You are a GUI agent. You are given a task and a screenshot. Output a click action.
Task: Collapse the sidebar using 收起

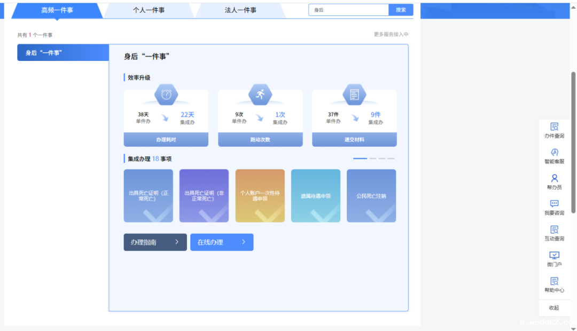(554, 308)
